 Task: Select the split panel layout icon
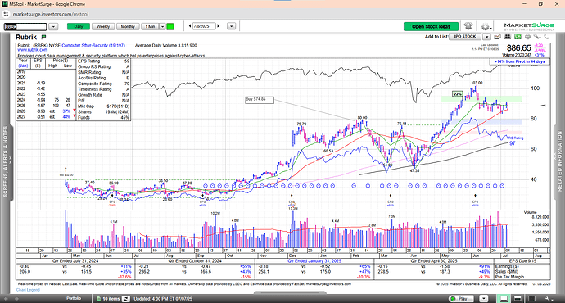pyautogui.click(x=518, y=299)
